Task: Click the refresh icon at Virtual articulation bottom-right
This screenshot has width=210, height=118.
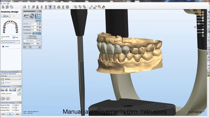Action: click(x=40, y=47)
